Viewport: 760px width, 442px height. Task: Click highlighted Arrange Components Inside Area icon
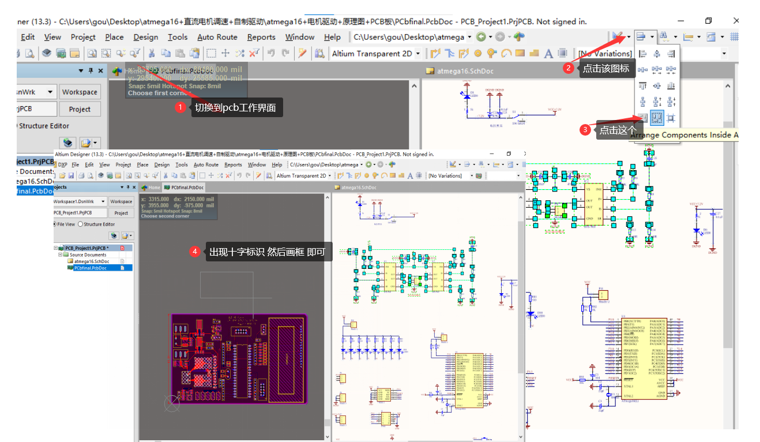click(x=657, y=118)
